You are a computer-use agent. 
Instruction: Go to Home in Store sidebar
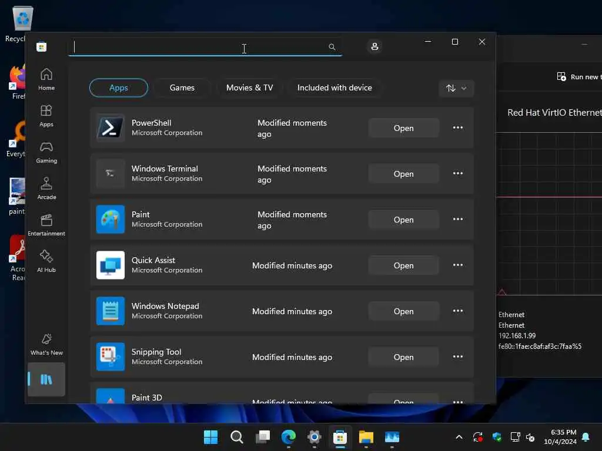pyautogui.click(x=46, y=79)
